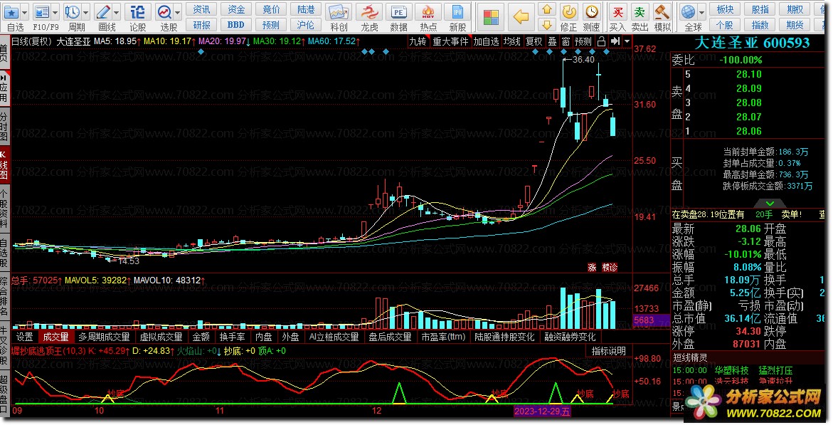This screenshot has width=833, height=425.
Task: Switch to the 换手率 turnover tab
Action: pyautogui.click(x=232, y=337)
